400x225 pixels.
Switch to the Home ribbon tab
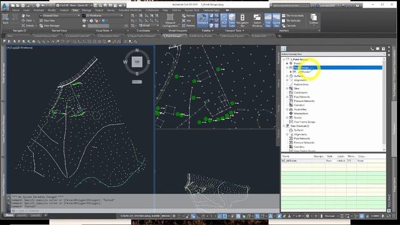coord(16,10)
